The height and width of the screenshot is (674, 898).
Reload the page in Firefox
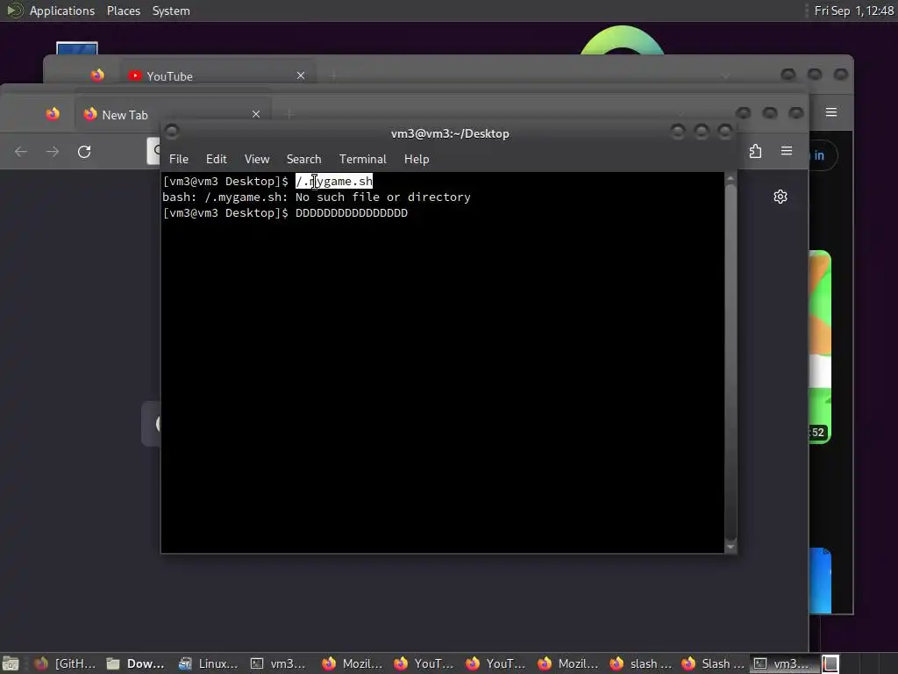[x=84, y=151]
